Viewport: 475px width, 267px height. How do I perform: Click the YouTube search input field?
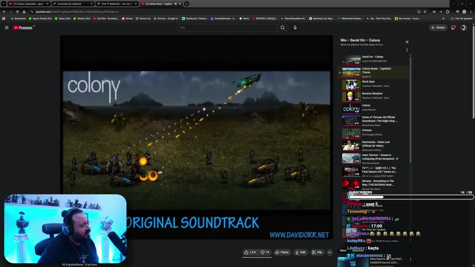click(x=227, y=27)
